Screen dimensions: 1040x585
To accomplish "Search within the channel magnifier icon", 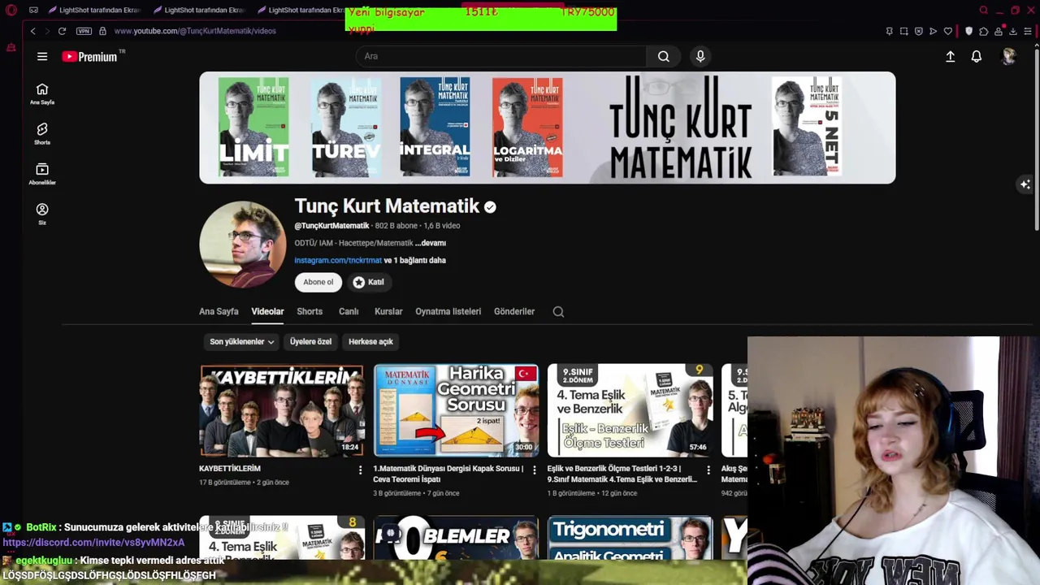I will click(558, 312).
